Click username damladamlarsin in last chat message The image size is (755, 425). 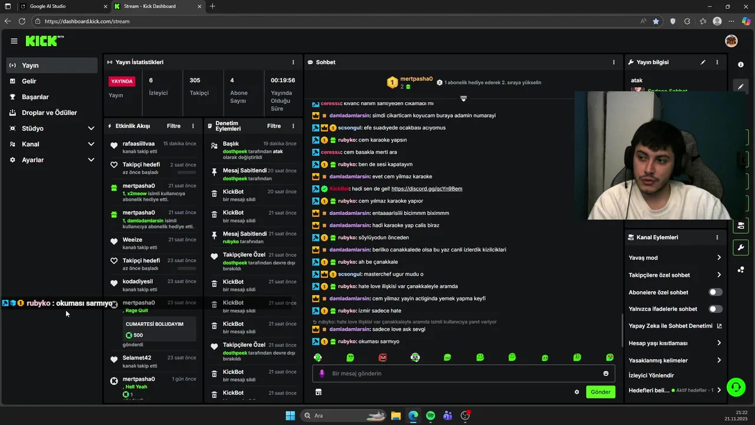350,329
